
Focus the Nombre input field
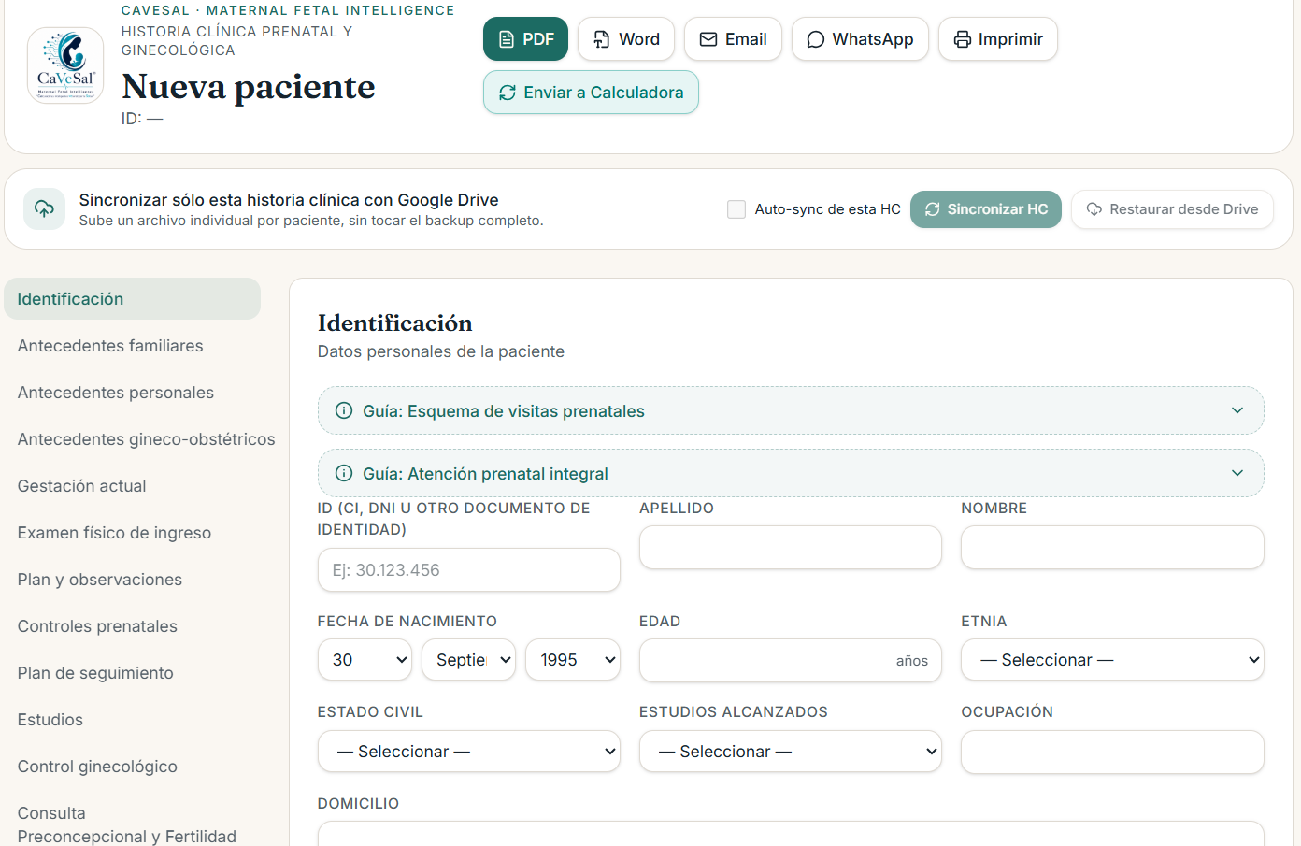coord(1112,548)
